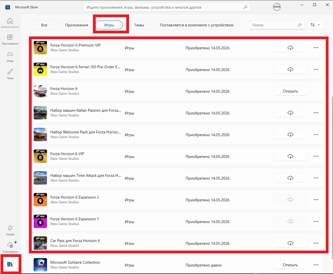Select the Темы filter tab
Image resolution: width=333 pixels, height=274 pixels.
click(139, 25)
